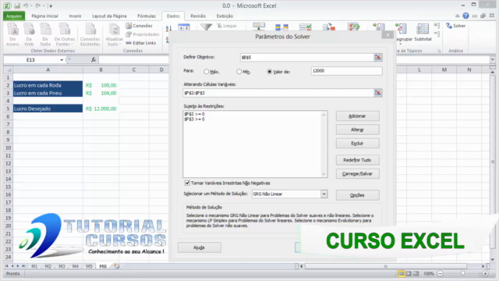
Task: Click range selector icon beside Células Variáveis
Action: click(377, 93)
